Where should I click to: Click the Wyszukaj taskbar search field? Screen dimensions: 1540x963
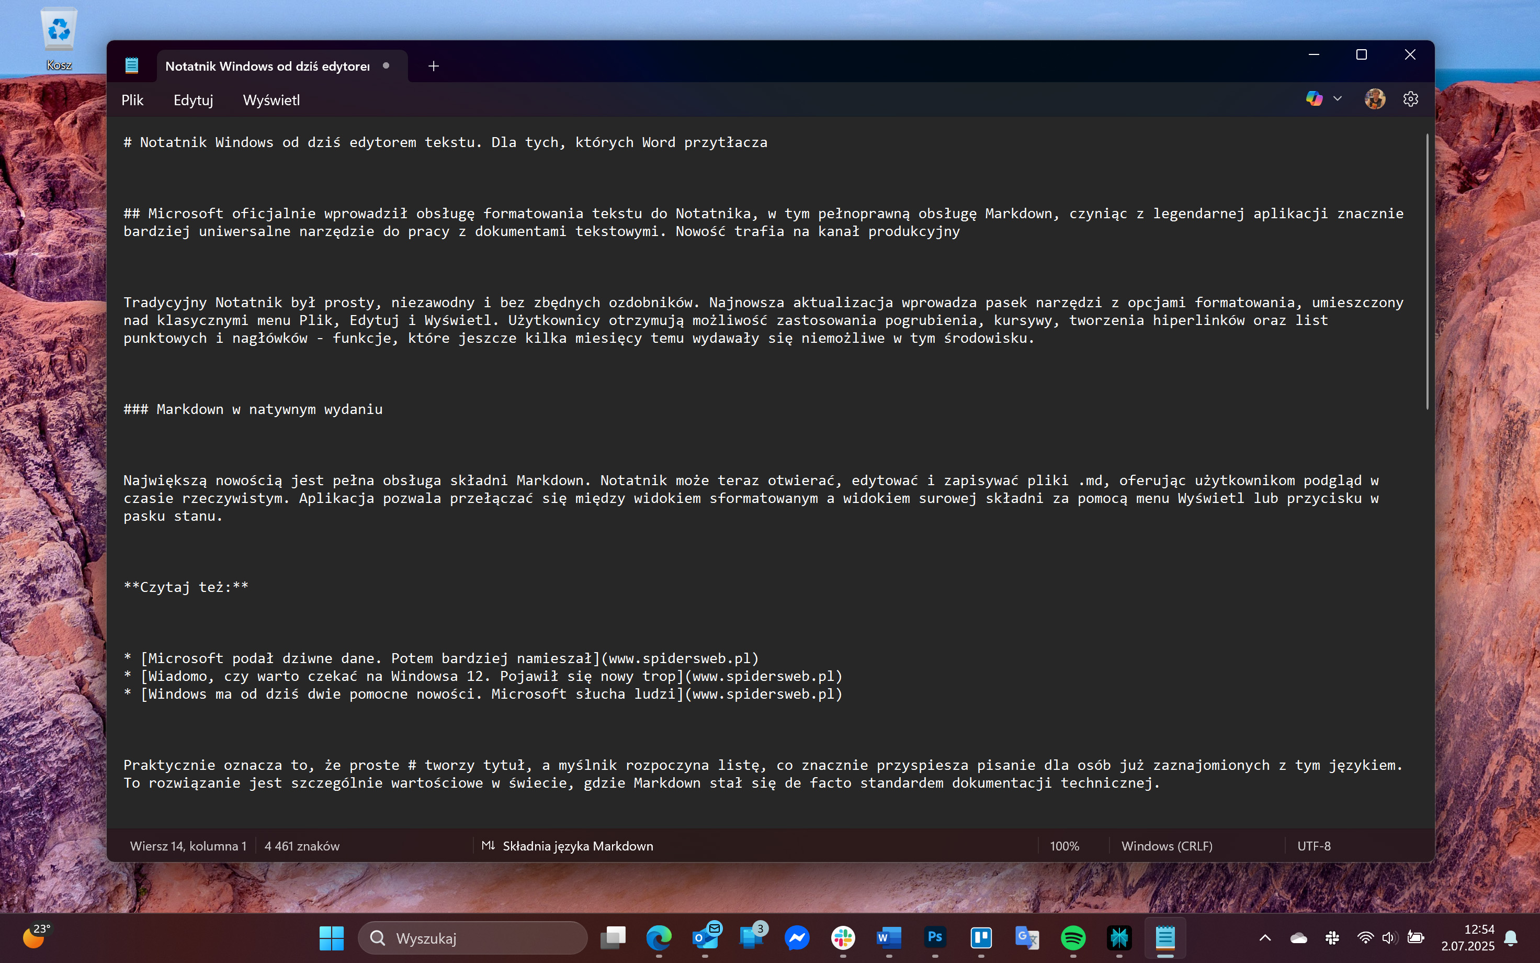[x=473, y=938]
